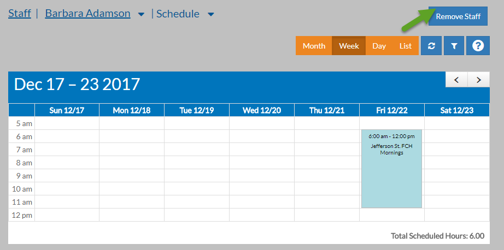Click the Sun 12/17 column header
The width and height of the screenshot is (504, 250).
click(x=67, y=110)
